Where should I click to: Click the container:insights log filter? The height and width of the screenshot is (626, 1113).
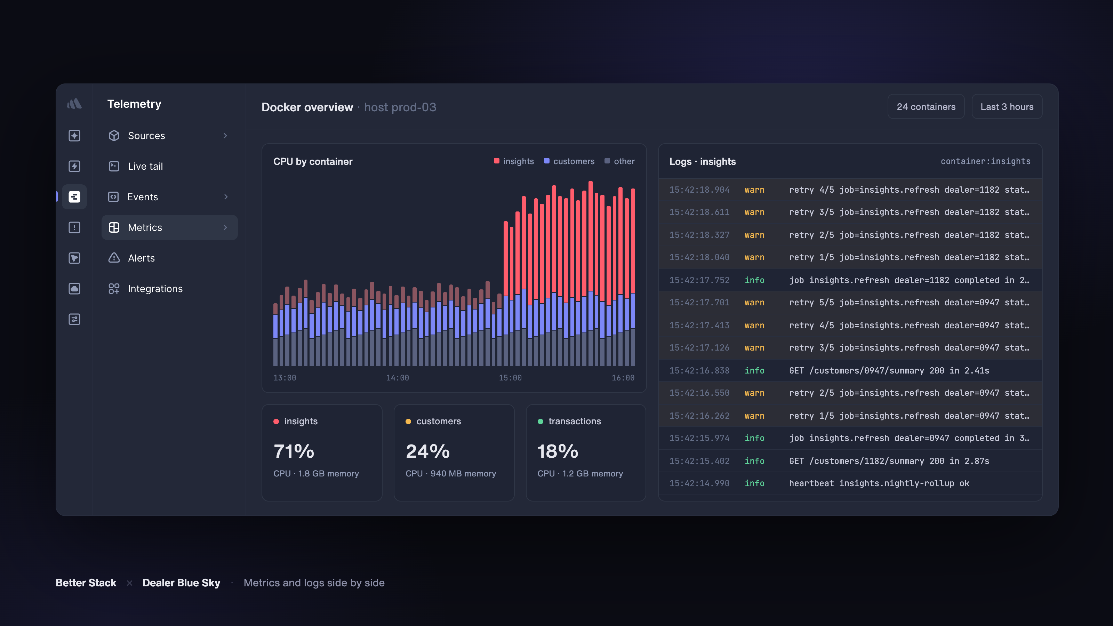(986, 161)
